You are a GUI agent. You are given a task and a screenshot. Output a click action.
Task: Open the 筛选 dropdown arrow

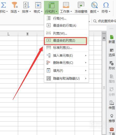[18, 12]
